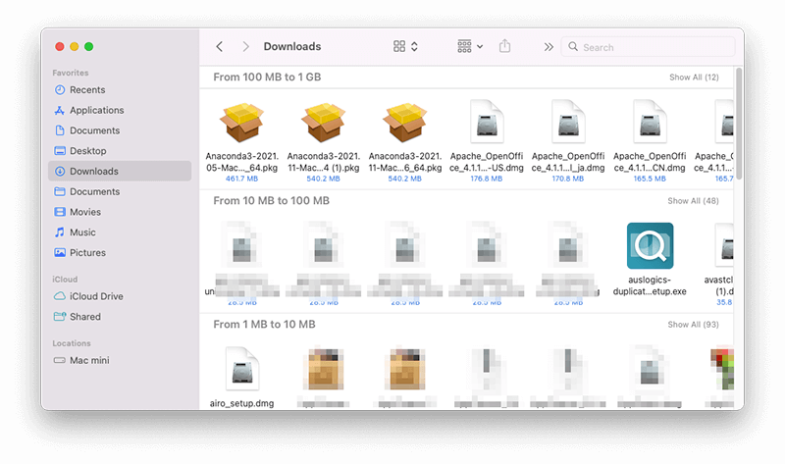785x464 pixels.
Task: Open Shared in the sidebar
Action: coord(120,317)
